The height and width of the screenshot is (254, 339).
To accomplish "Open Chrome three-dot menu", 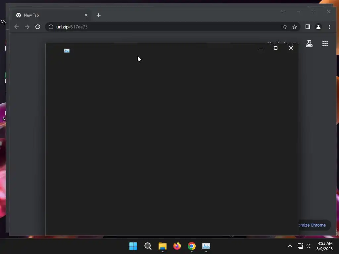I will pyautogui.click(x=329, y=27).
